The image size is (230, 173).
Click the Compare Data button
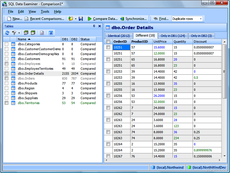click(x=102, y=19)
